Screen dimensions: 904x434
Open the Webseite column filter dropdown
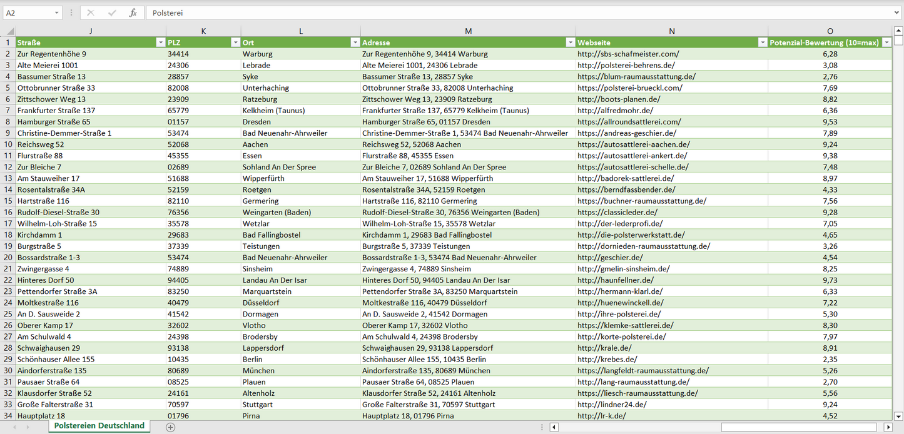tap(762, 43)
